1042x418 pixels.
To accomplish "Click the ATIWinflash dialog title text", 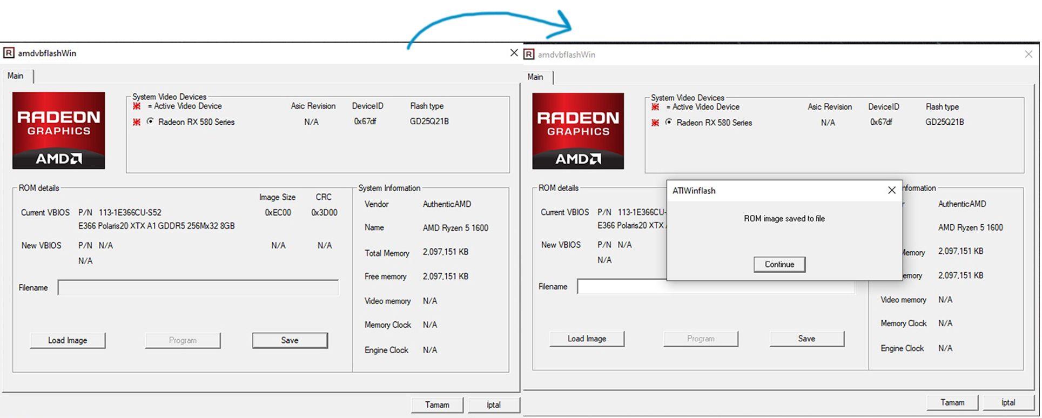I will click(694, 191).
